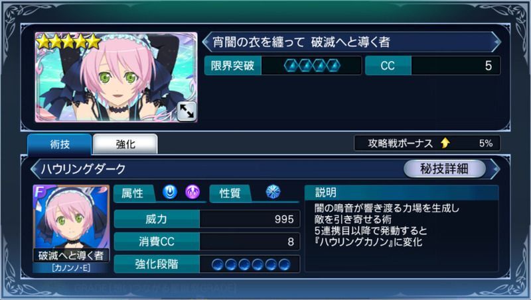The image size is (531, 300).
Task: Select the 破滅へと導く者 skill thumbnail
Action: click(x=71, y=228)
